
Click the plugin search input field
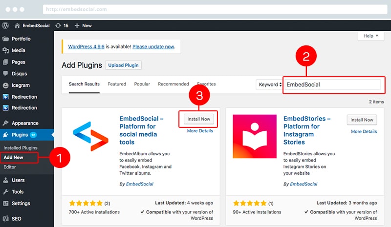point(333,84)
